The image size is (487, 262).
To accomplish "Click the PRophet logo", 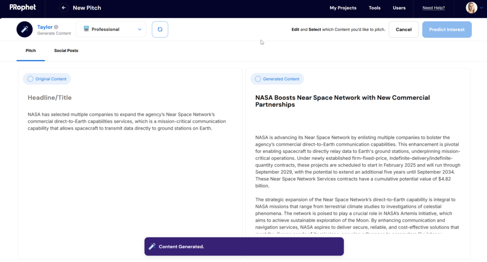I will coord(23,8).
